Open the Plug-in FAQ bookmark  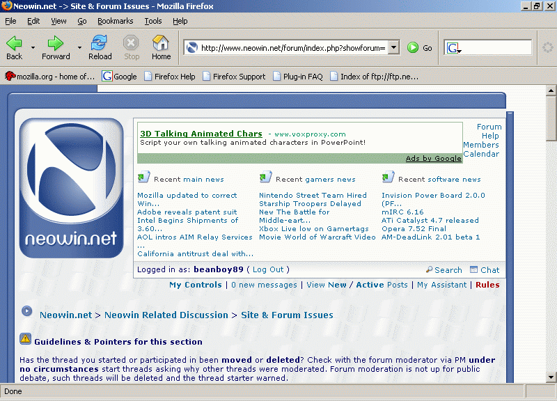(298, 77)
